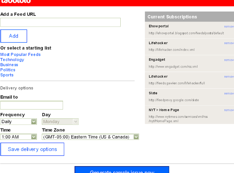Open the Sports starting list
The image size is (234, 173).
coord(7,75)
